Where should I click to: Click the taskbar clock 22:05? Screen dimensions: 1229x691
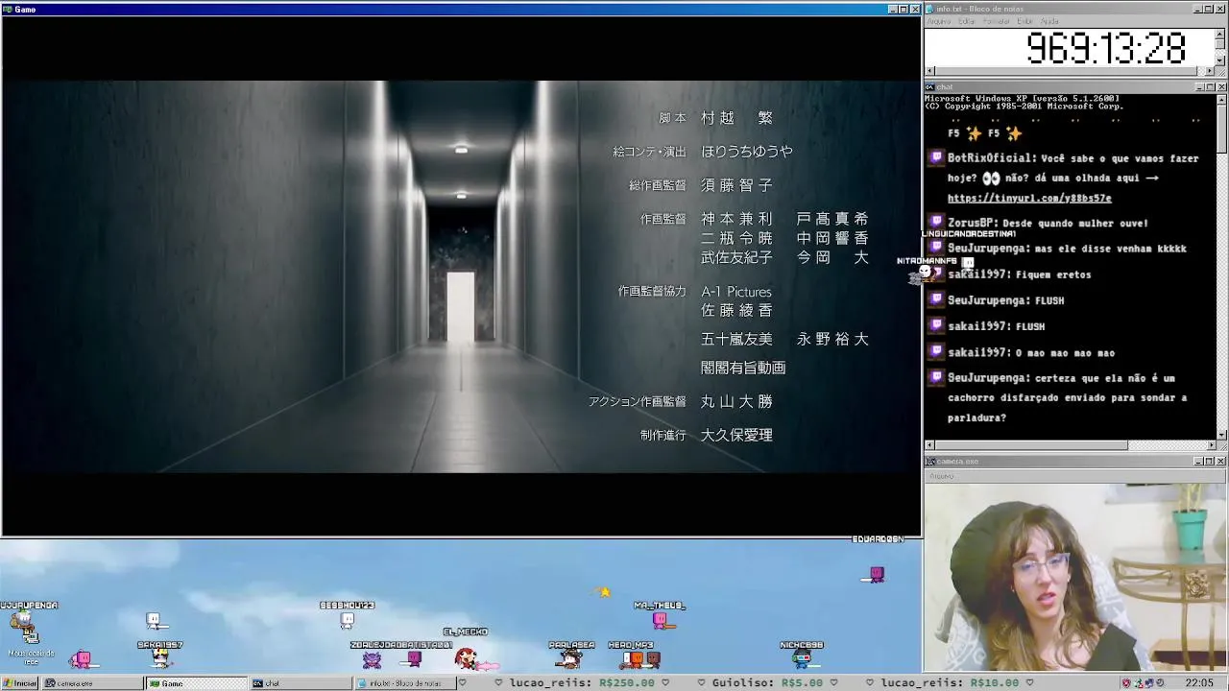click(1199, 683)
